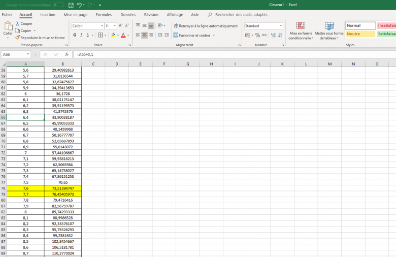Click the Save icon in title bar
The height and width of the screenshot is (257, 396).
pos(71,5)
